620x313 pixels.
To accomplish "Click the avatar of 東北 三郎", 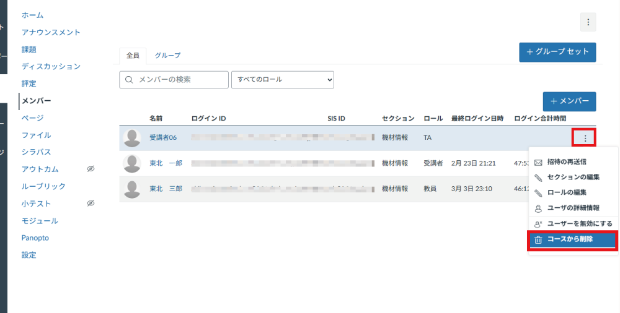I will 131,189.
